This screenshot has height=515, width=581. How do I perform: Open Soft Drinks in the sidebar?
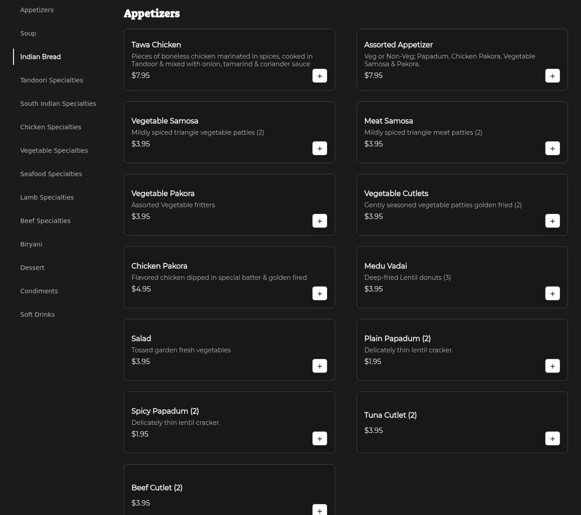point(37,314)
